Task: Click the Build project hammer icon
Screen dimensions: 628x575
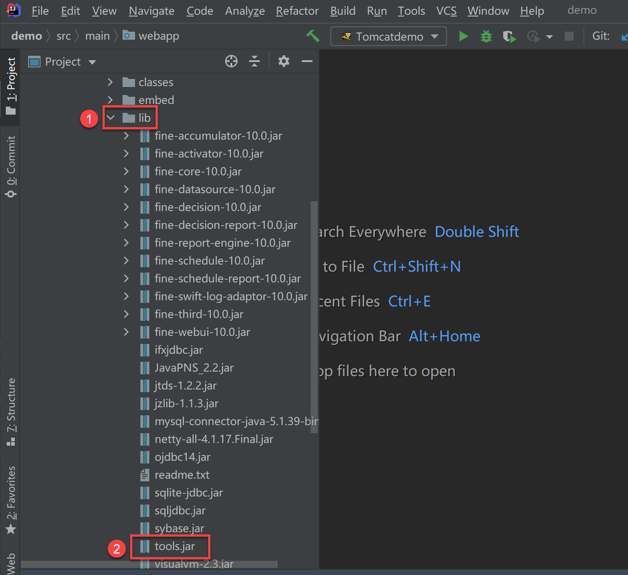Action: (313, 36)
